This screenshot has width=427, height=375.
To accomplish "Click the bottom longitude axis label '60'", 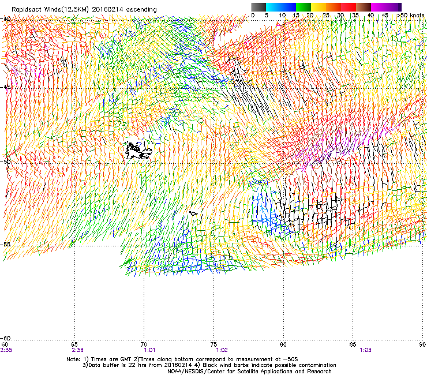I will coord(5,345).
